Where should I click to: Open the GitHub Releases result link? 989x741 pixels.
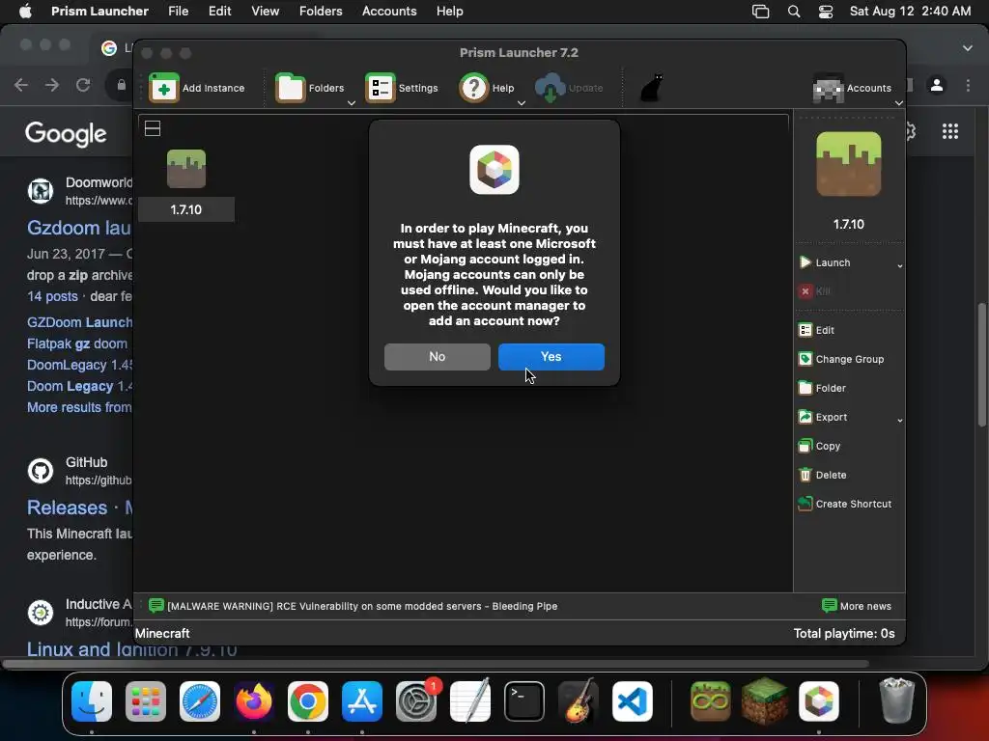pos(79,508)
